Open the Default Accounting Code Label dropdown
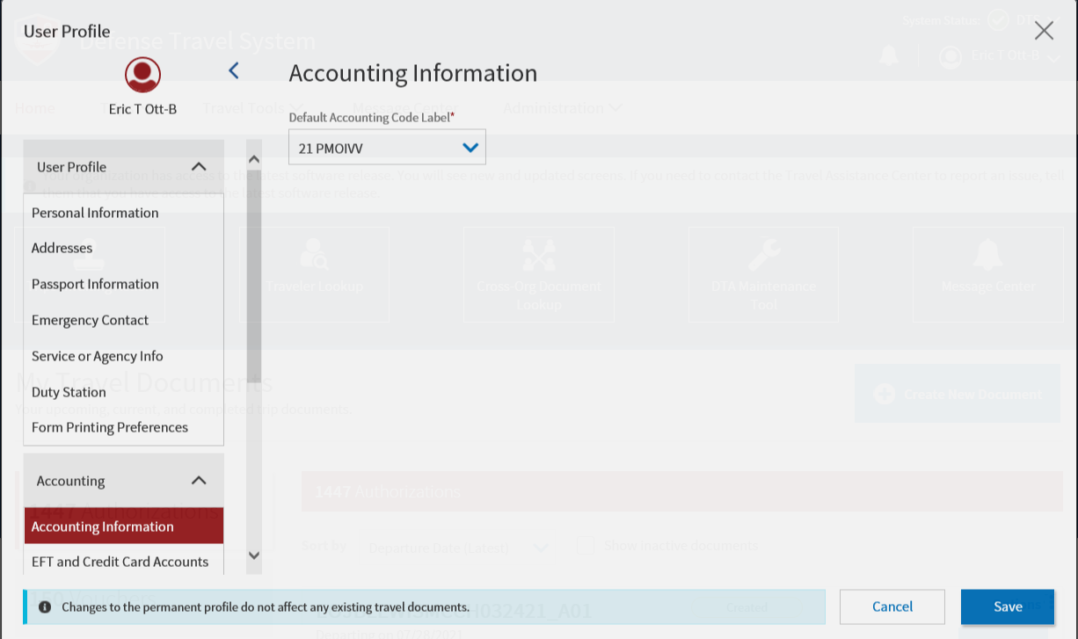Viewport: 1078px width, 639px height. point(387,148)
